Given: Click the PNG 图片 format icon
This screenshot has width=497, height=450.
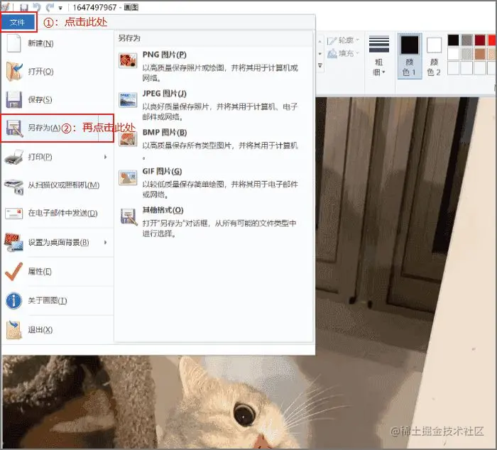Looking at the screenshot, I should [128, 60].
